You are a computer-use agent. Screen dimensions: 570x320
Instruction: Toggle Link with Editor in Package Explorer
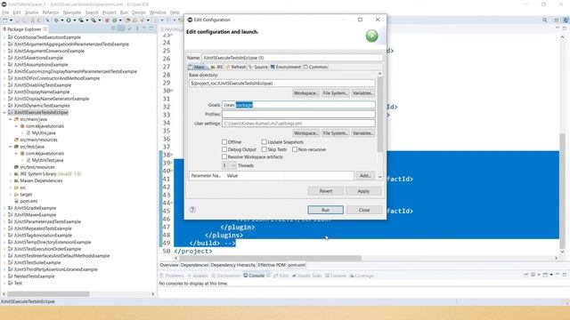[122, 28]
